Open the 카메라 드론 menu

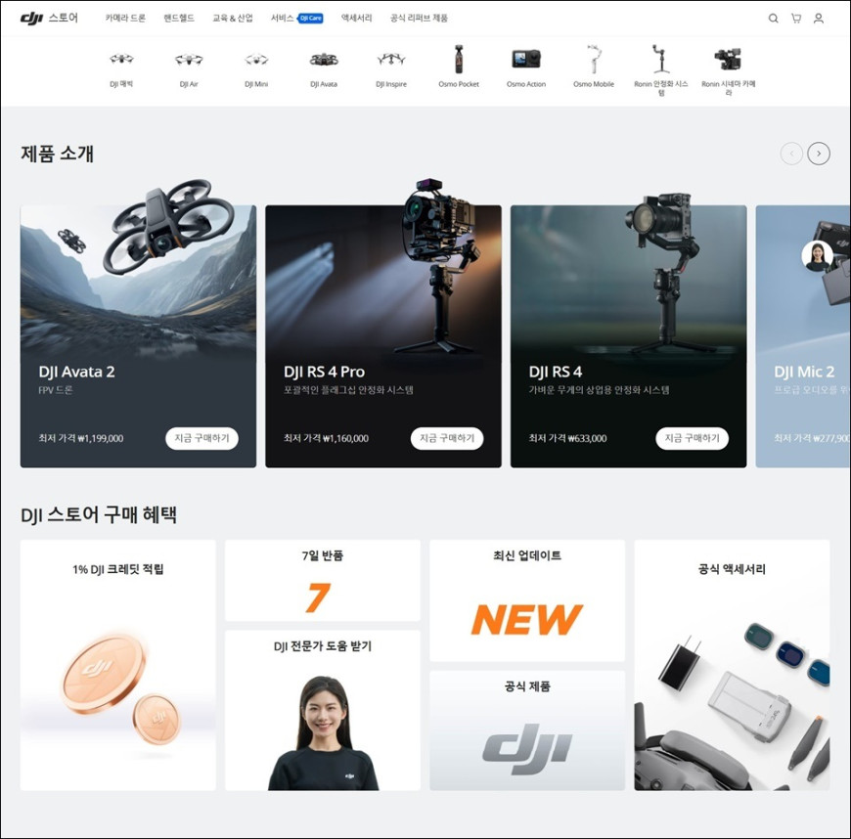[x=125, y=18]
